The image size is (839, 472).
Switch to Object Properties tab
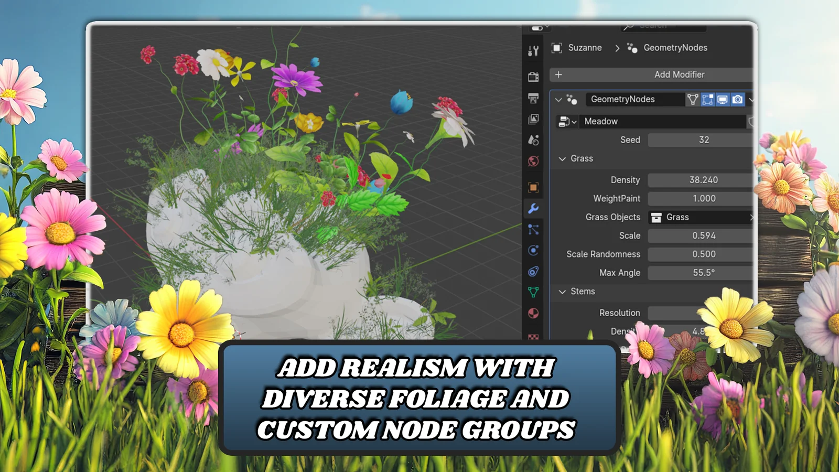pyautogui.click(x=533, y=186)
